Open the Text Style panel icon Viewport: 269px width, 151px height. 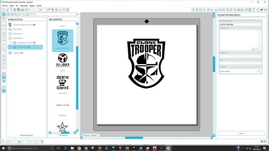click(220, 10)
